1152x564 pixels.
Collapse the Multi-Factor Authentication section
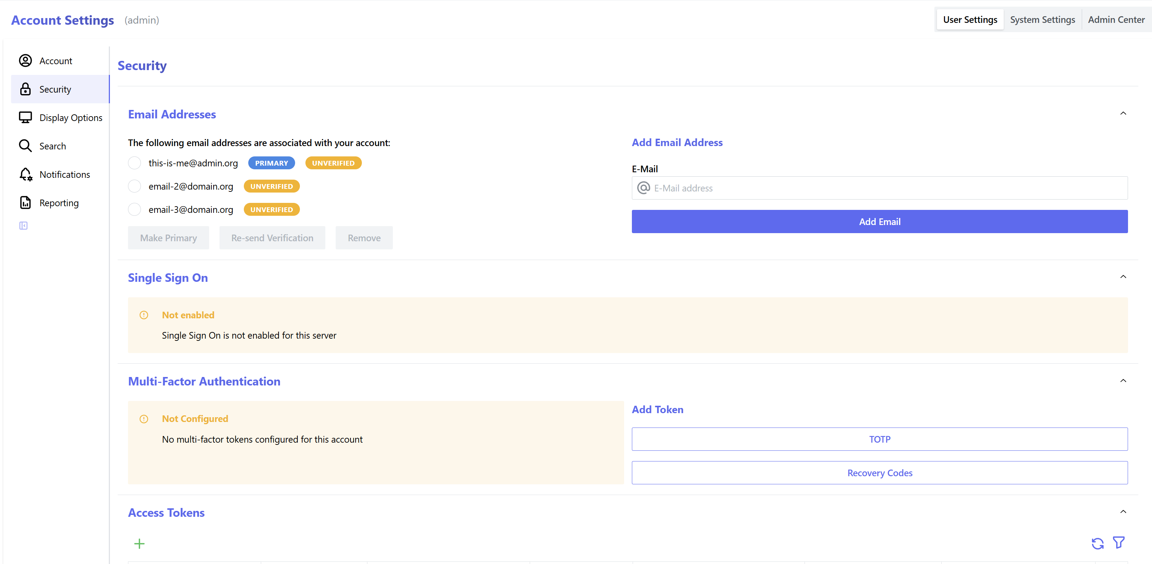click(x=1123, y=381)
